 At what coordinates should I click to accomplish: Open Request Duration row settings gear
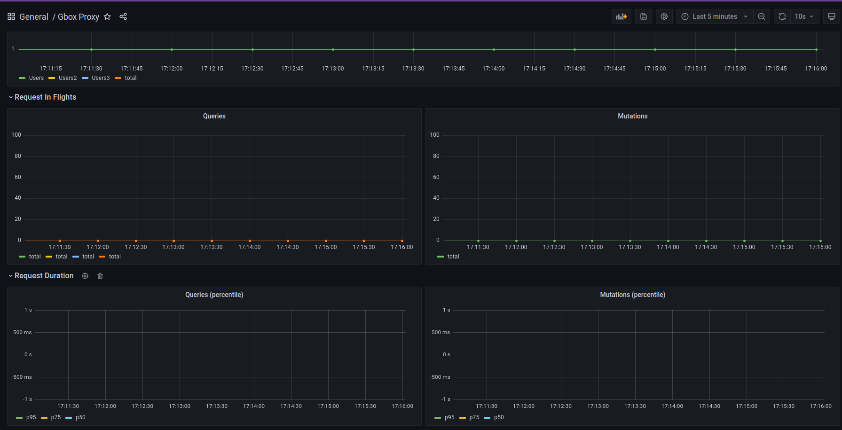85,276
